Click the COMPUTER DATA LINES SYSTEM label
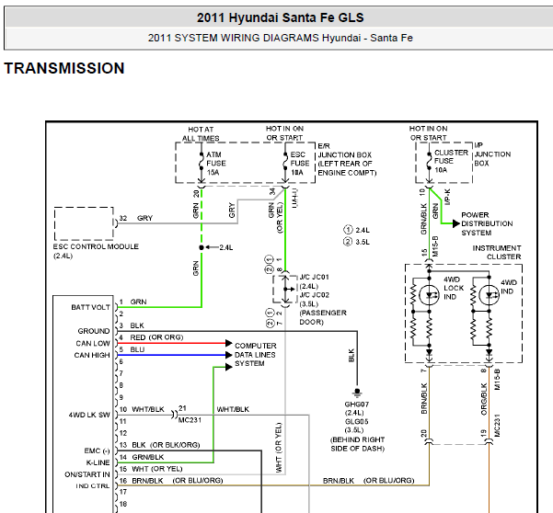 [x=256, y=355]
